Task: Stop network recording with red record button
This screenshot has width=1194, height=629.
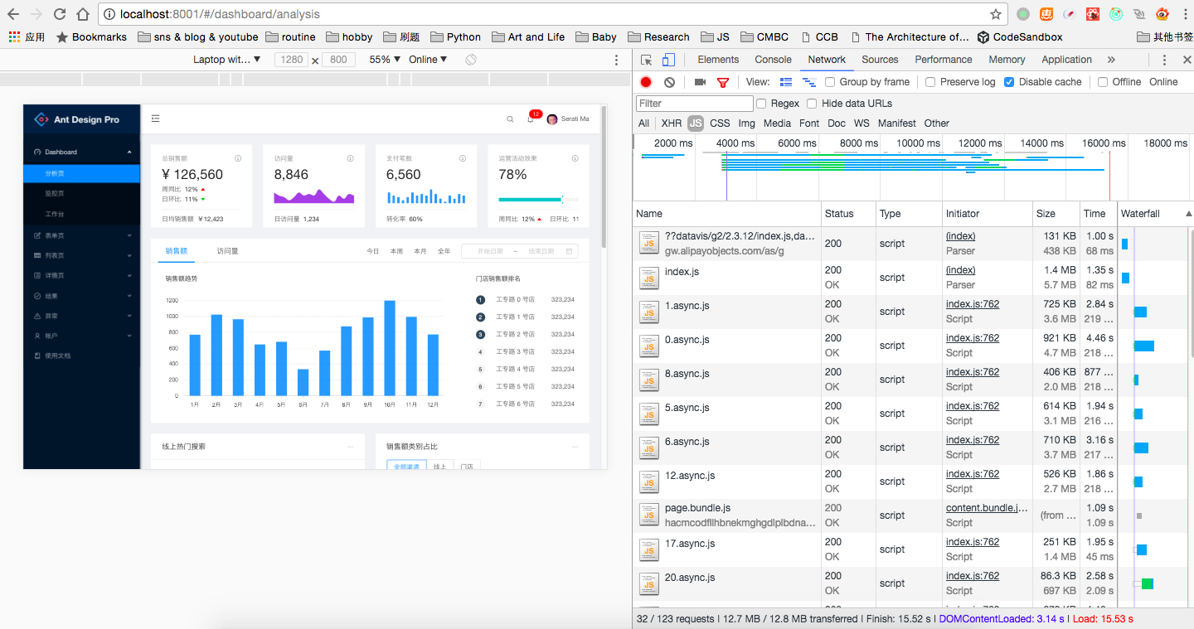Action: coord(646,82)
